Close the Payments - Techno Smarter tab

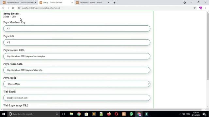tap(108, 3)
